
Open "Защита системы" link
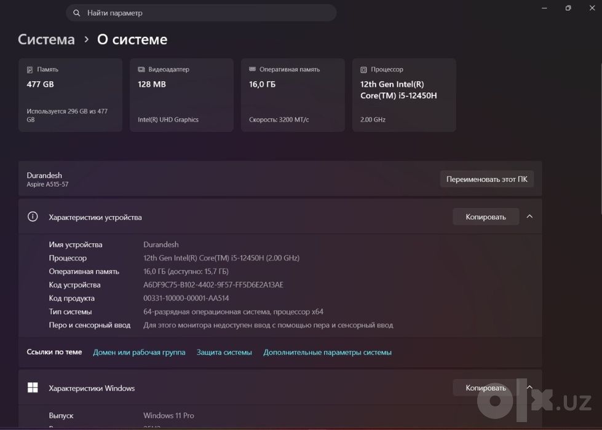click(224, 352)
